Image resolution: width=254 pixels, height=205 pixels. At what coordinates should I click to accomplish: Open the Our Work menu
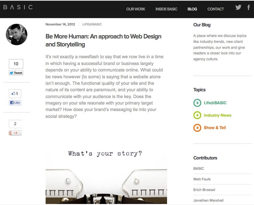pos(136,9)
